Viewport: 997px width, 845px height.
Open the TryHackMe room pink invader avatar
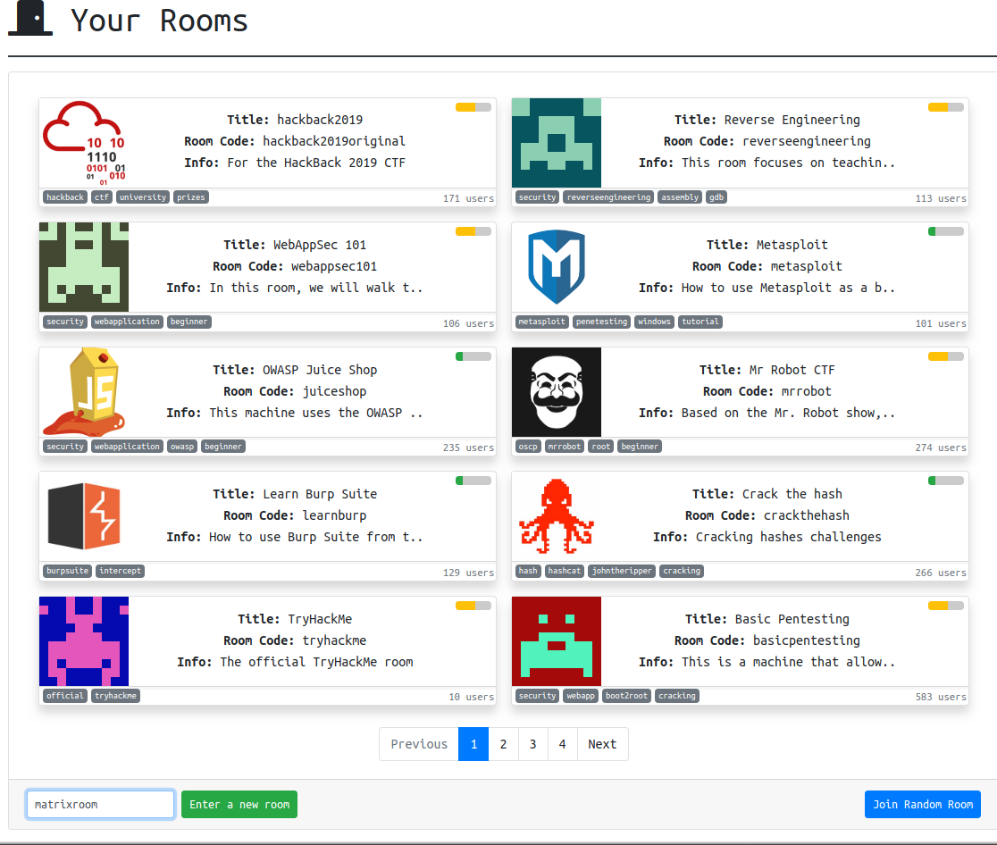tap(84, 641)
